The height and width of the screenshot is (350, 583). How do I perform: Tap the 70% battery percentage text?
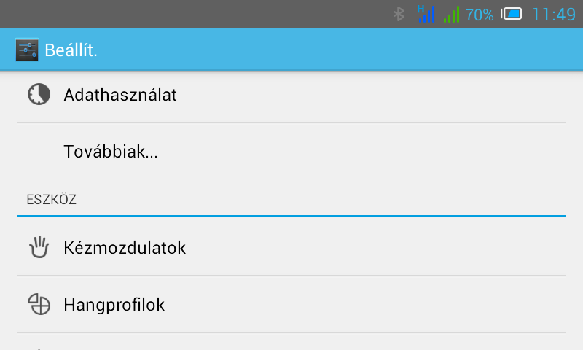480,15
